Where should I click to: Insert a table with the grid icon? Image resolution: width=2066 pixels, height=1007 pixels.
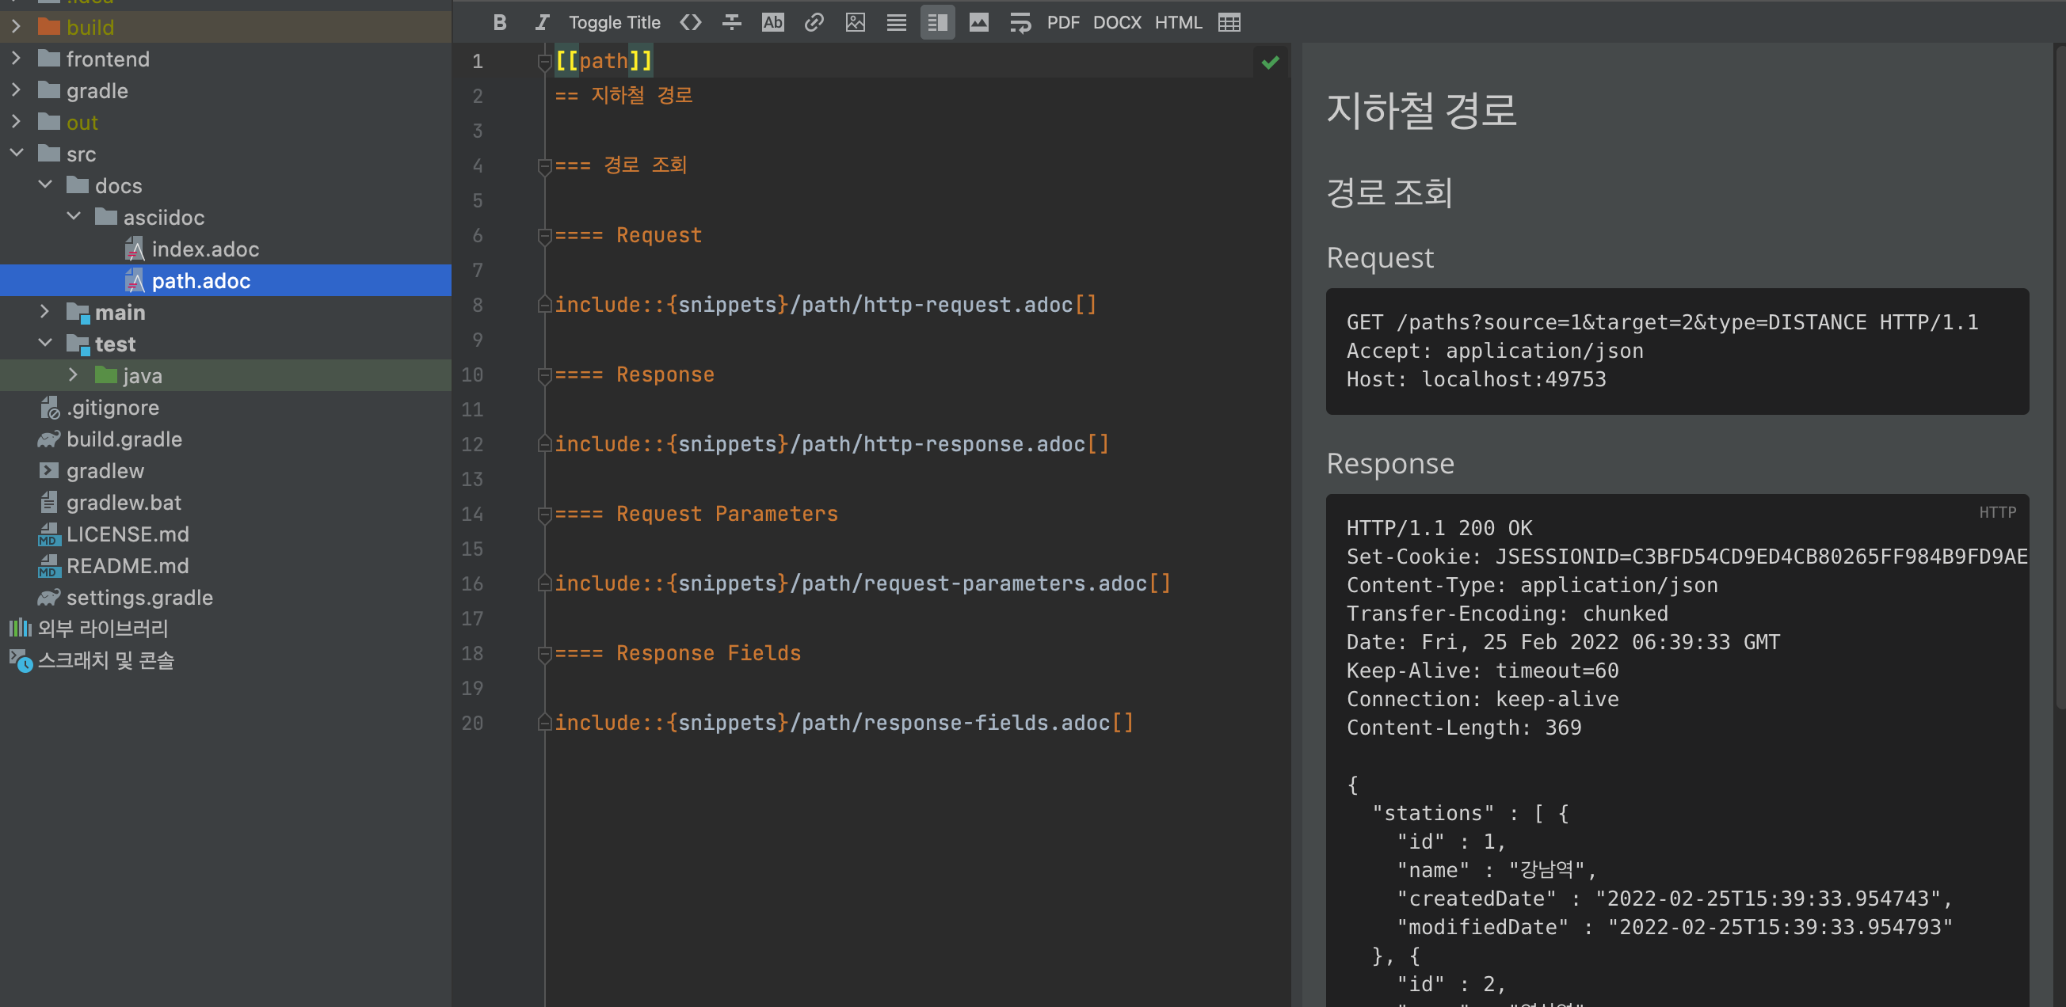(x=1229, y=22)
